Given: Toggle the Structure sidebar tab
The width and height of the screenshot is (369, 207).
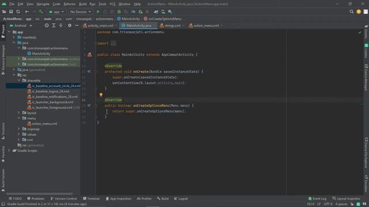Looking at the screenshot, I should pos(3,131).
